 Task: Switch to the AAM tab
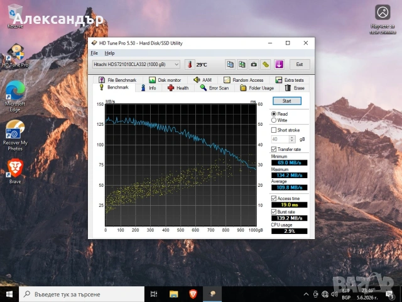coord(202,80)
